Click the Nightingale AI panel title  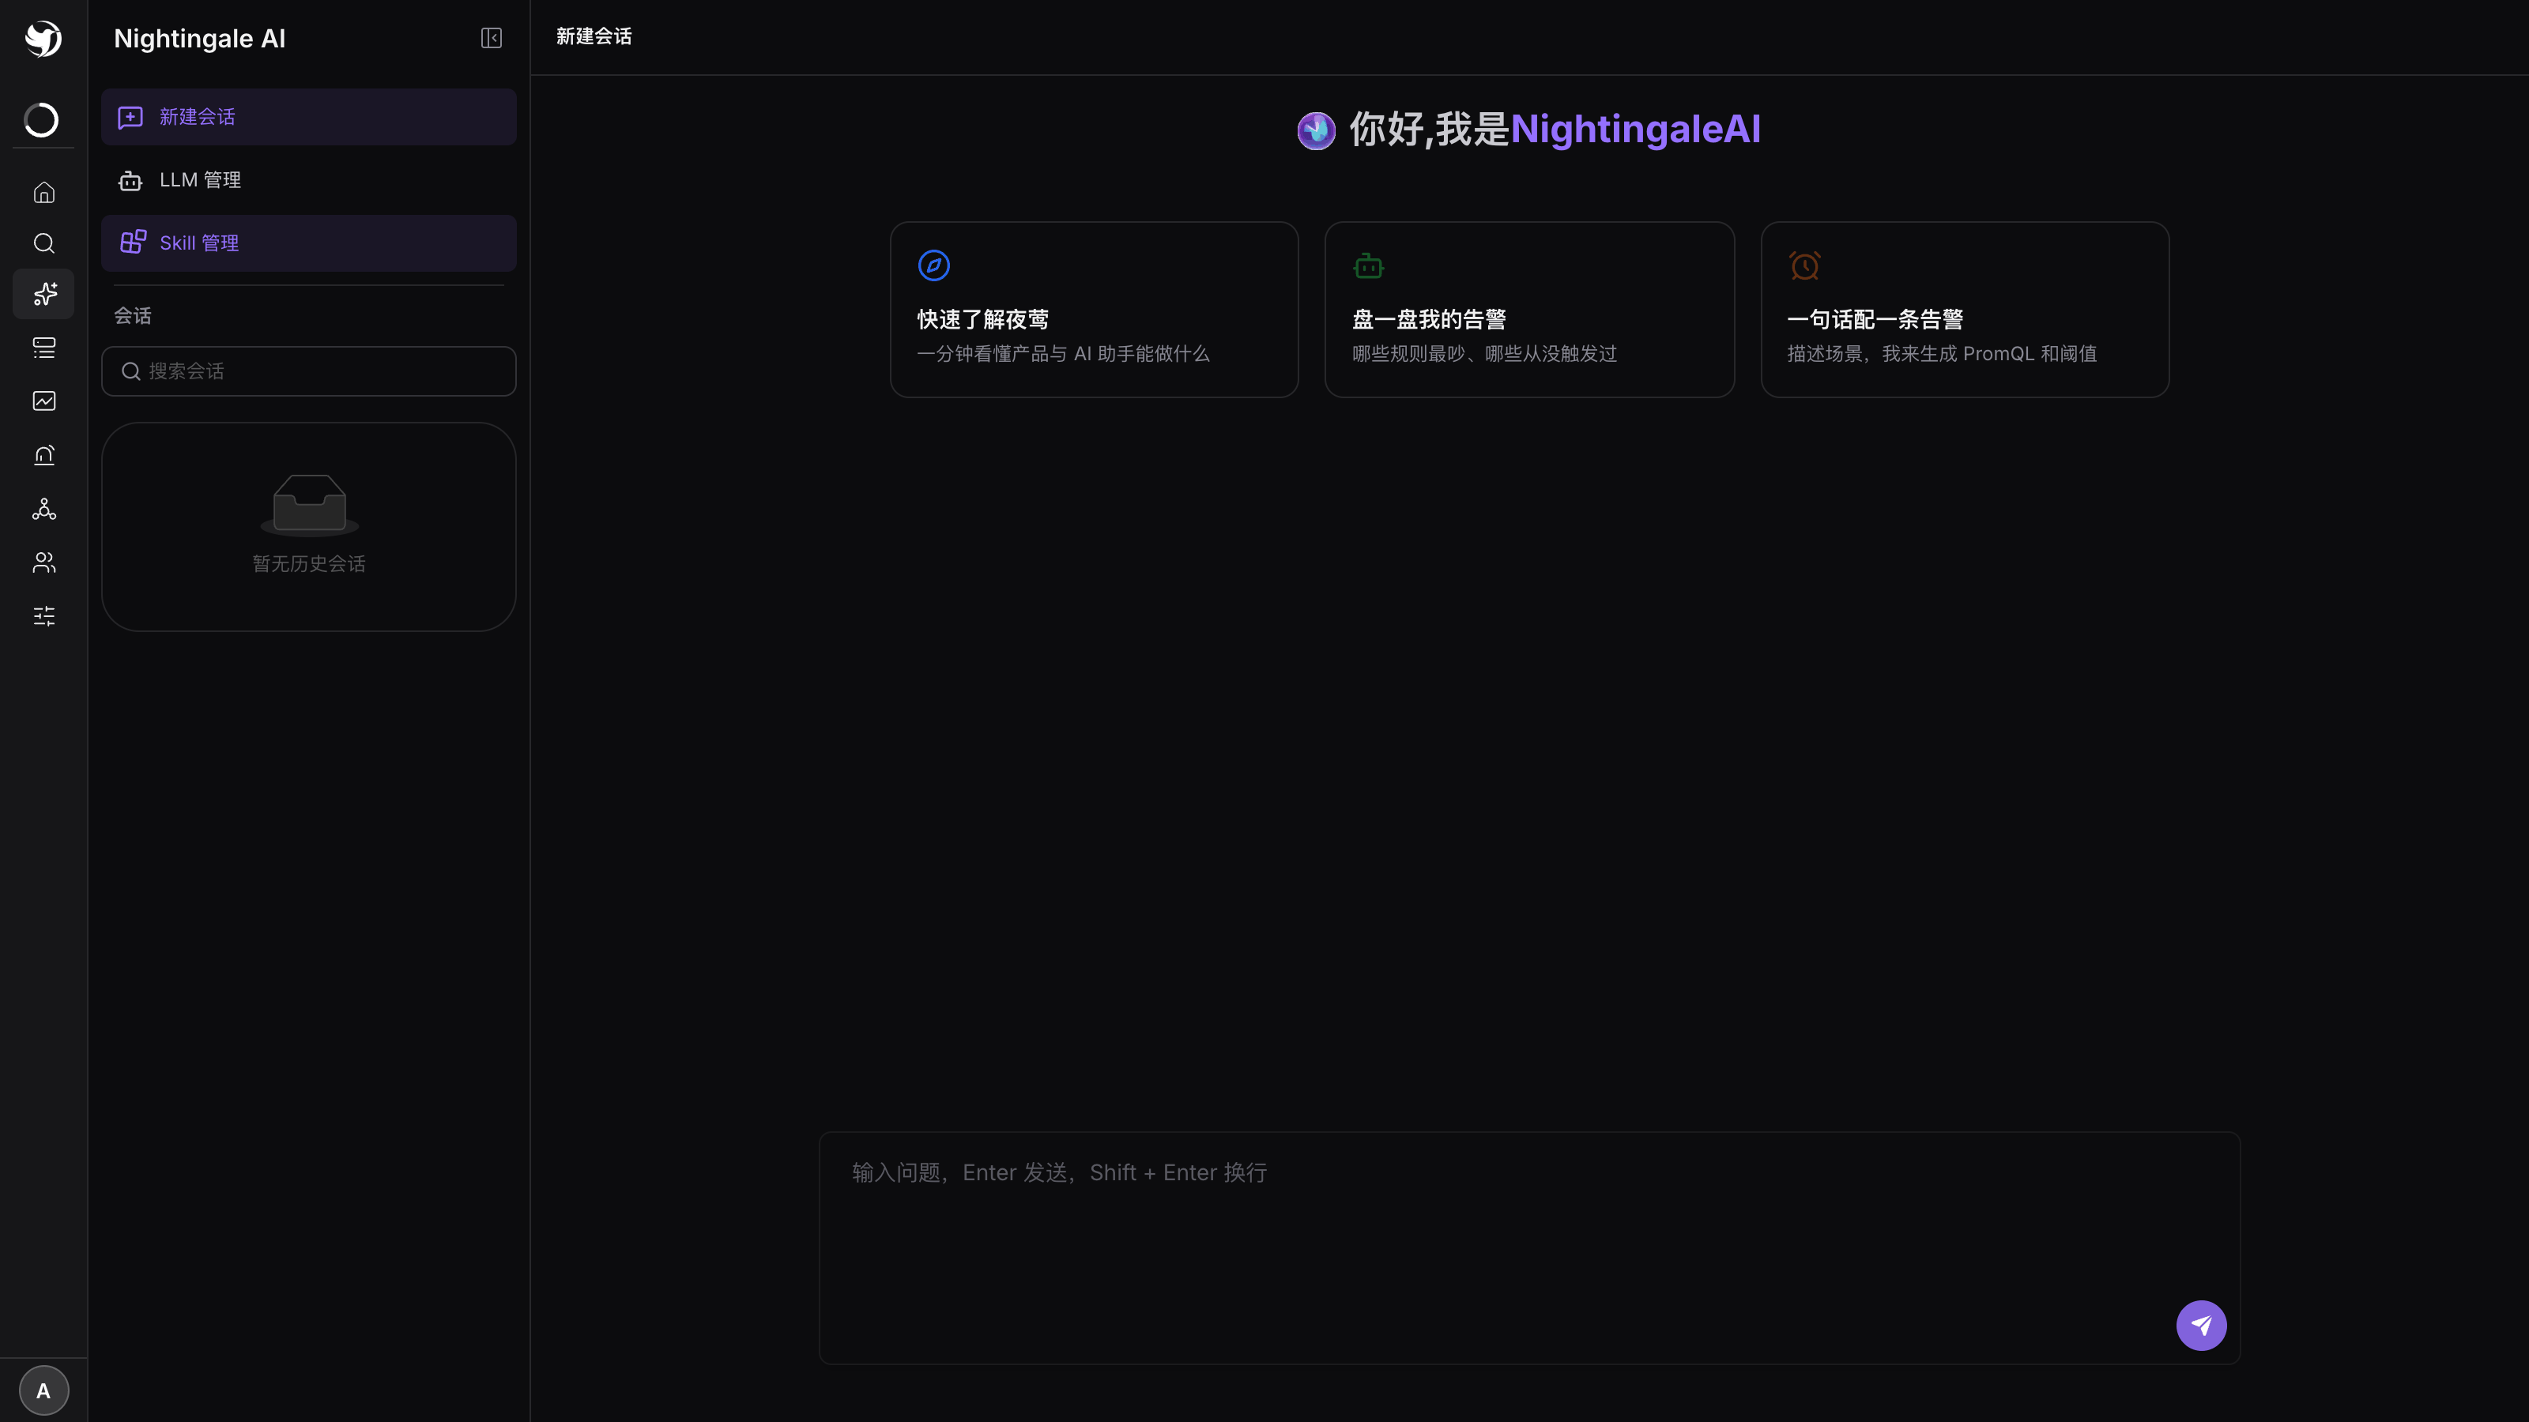tap(200, 38)
